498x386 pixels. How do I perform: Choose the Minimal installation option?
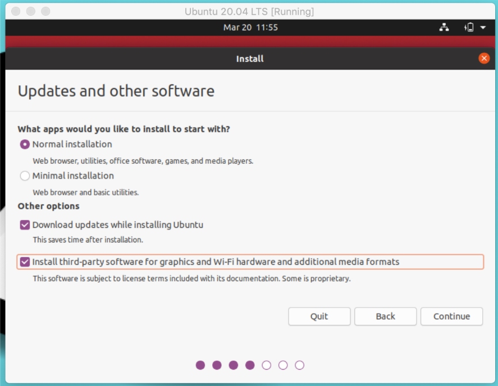coord(25,176)
